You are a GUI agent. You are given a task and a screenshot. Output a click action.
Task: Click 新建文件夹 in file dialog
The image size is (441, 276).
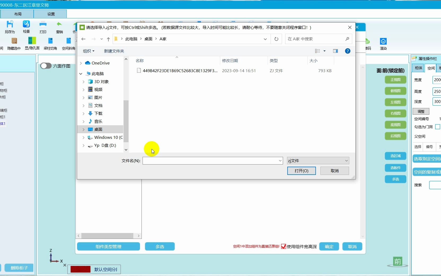pyautogui.click(x=114, y=51)
